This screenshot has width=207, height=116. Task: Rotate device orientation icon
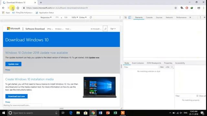click(x=91, y=17)
